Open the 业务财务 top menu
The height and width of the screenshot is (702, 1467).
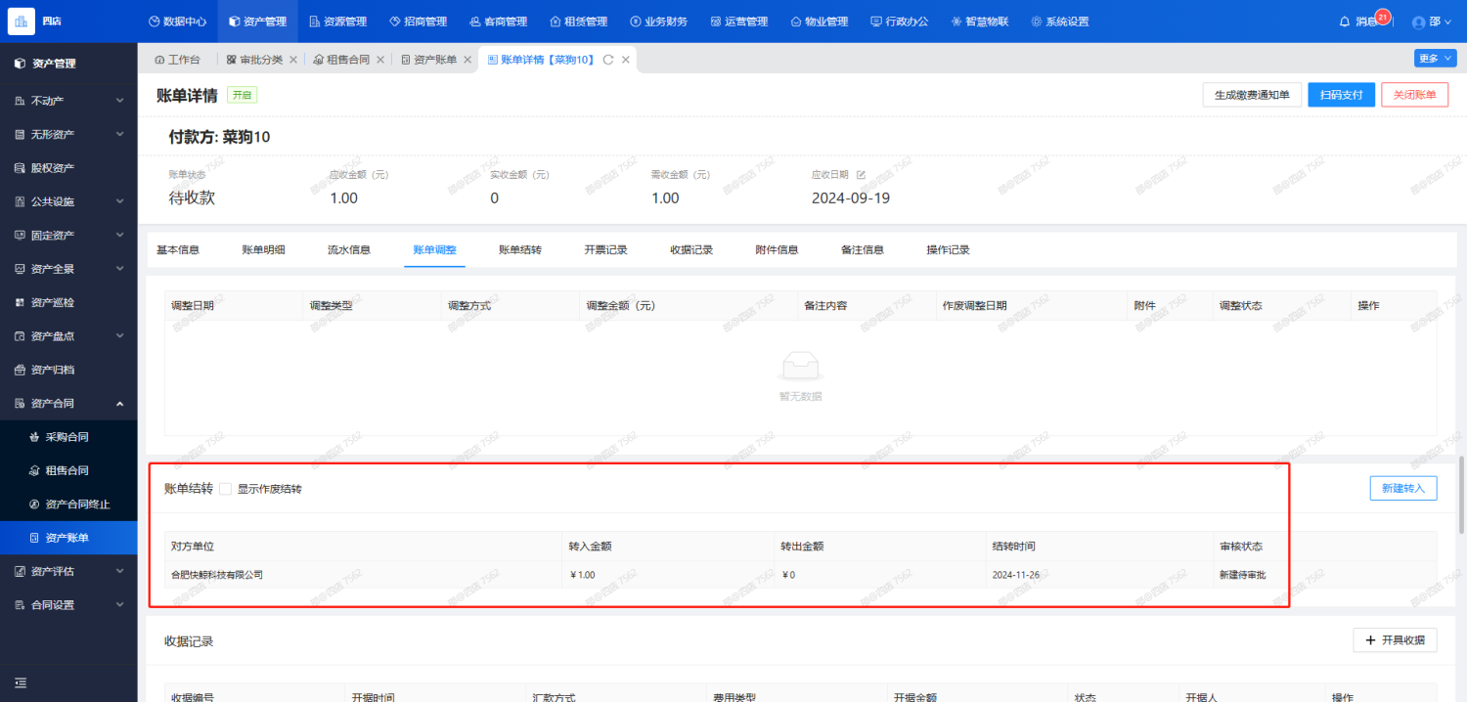click(x=658, y=22)
